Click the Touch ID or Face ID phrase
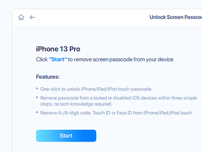The height and width of the screenshot is (152, 202). point(112,113)
